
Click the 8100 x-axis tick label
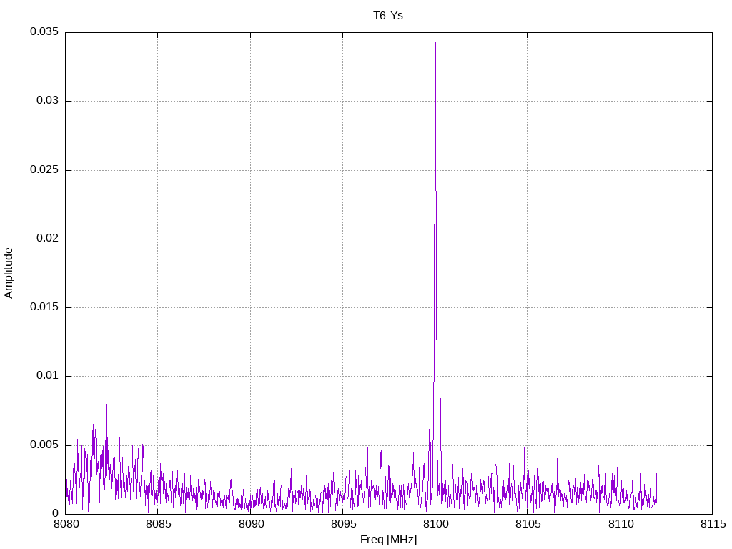coord(435,524)
